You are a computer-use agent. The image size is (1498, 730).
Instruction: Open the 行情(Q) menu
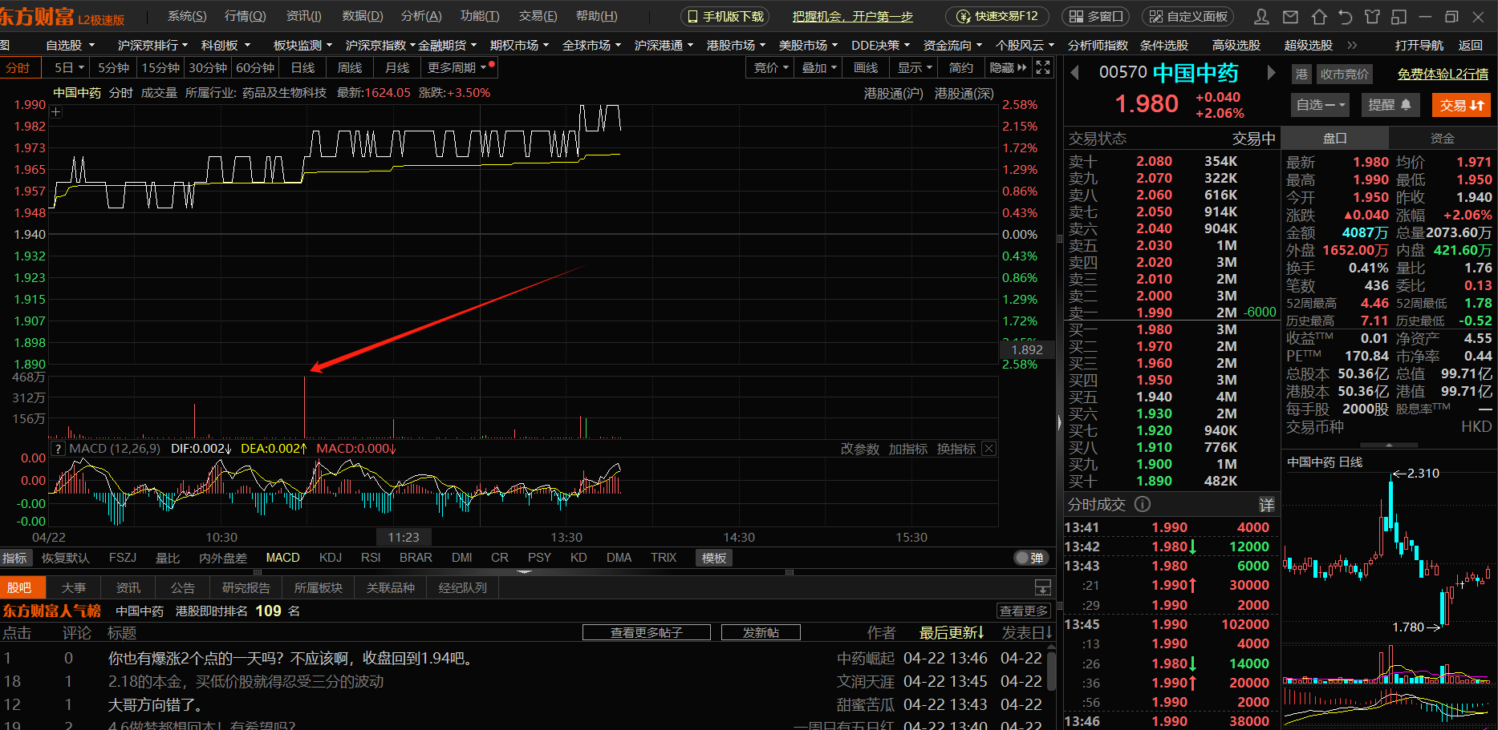(245, 16)
